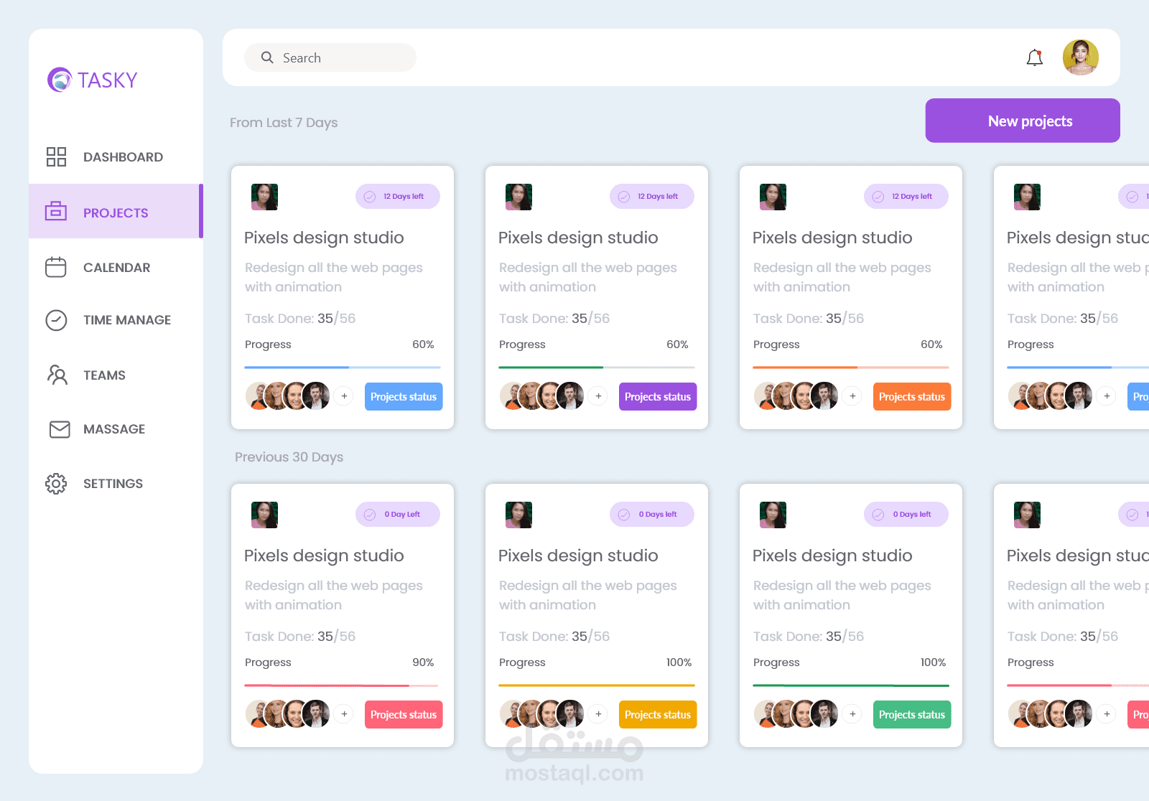
Task: Open MASSAGE menu item
Action: point(114,429)
